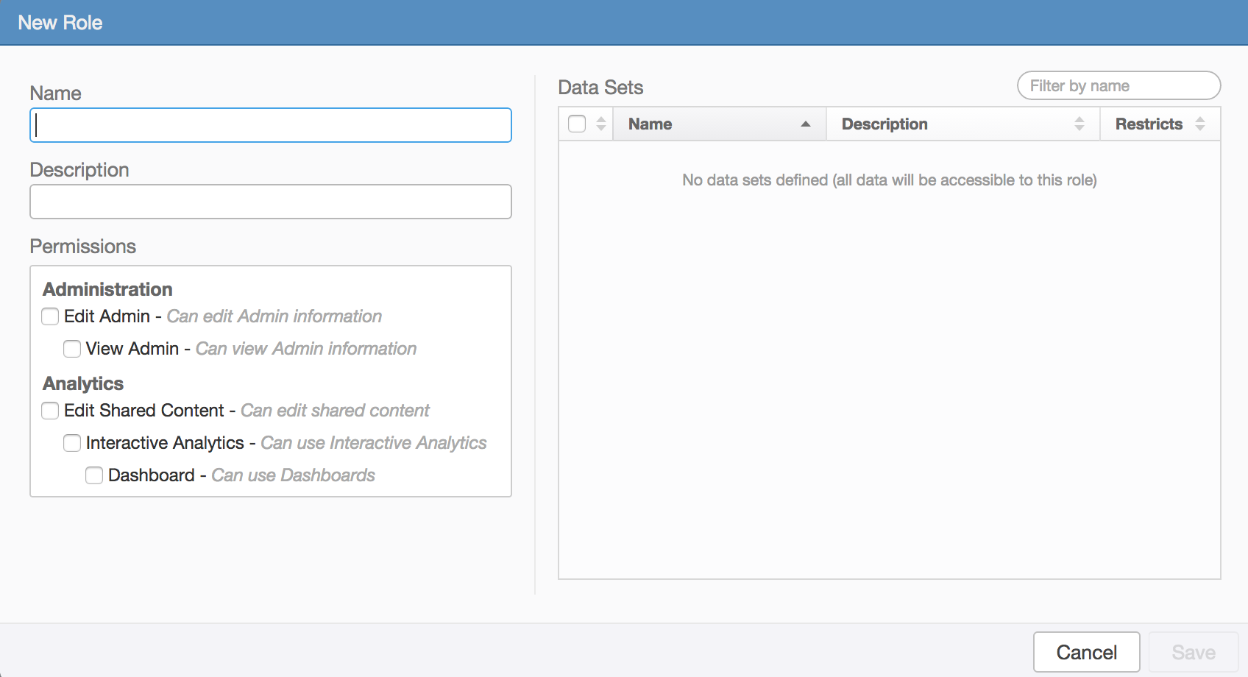Click the sort arrows beside the select-all checkbox
The image size is (1248, 677).
601,124
